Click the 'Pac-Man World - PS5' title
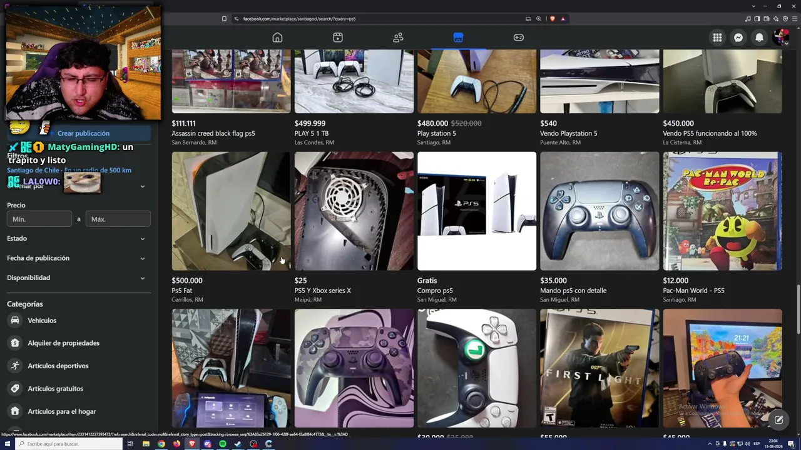 point(694,291)
